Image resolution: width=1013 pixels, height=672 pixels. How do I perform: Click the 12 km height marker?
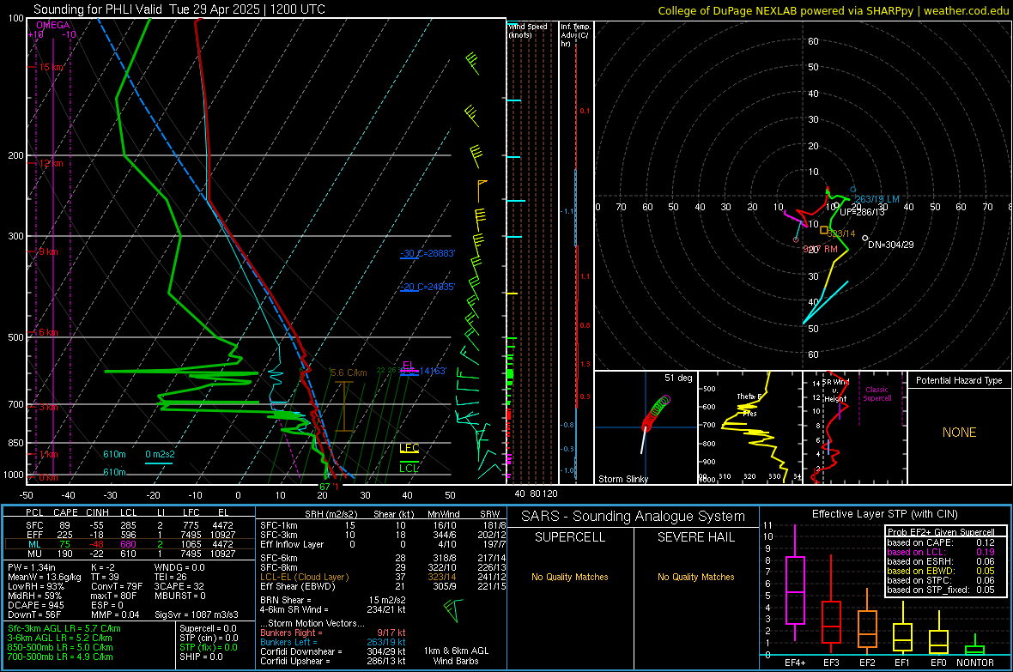(51, 163)
